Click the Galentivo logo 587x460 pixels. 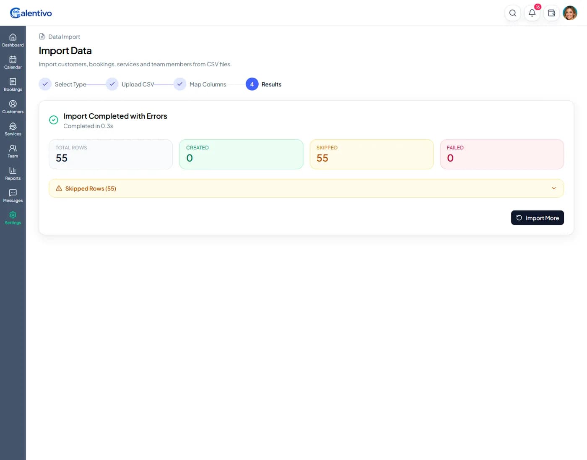[31, 13]
